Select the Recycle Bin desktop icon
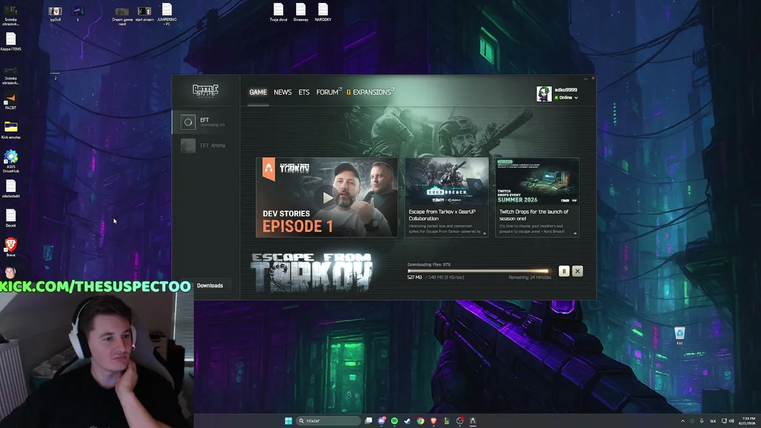Image resolution: width=761 pixels, height=428 pixels. [680, 336]
